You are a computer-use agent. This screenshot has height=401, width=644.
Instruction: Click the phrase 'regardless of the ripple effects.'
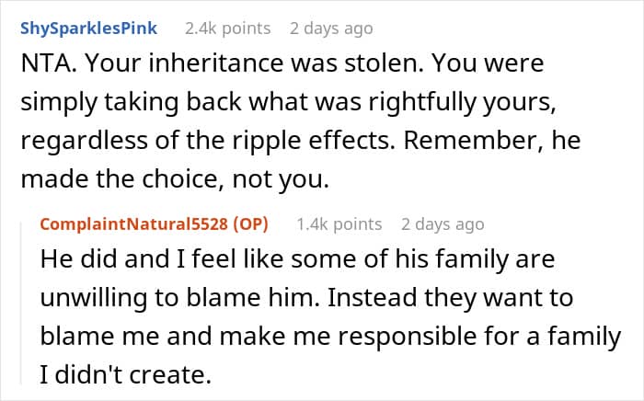coord(208,141)
